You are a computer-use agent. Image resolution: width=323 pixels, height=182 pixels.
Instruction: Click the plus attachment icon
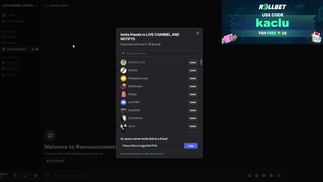[x=48, y=175]
